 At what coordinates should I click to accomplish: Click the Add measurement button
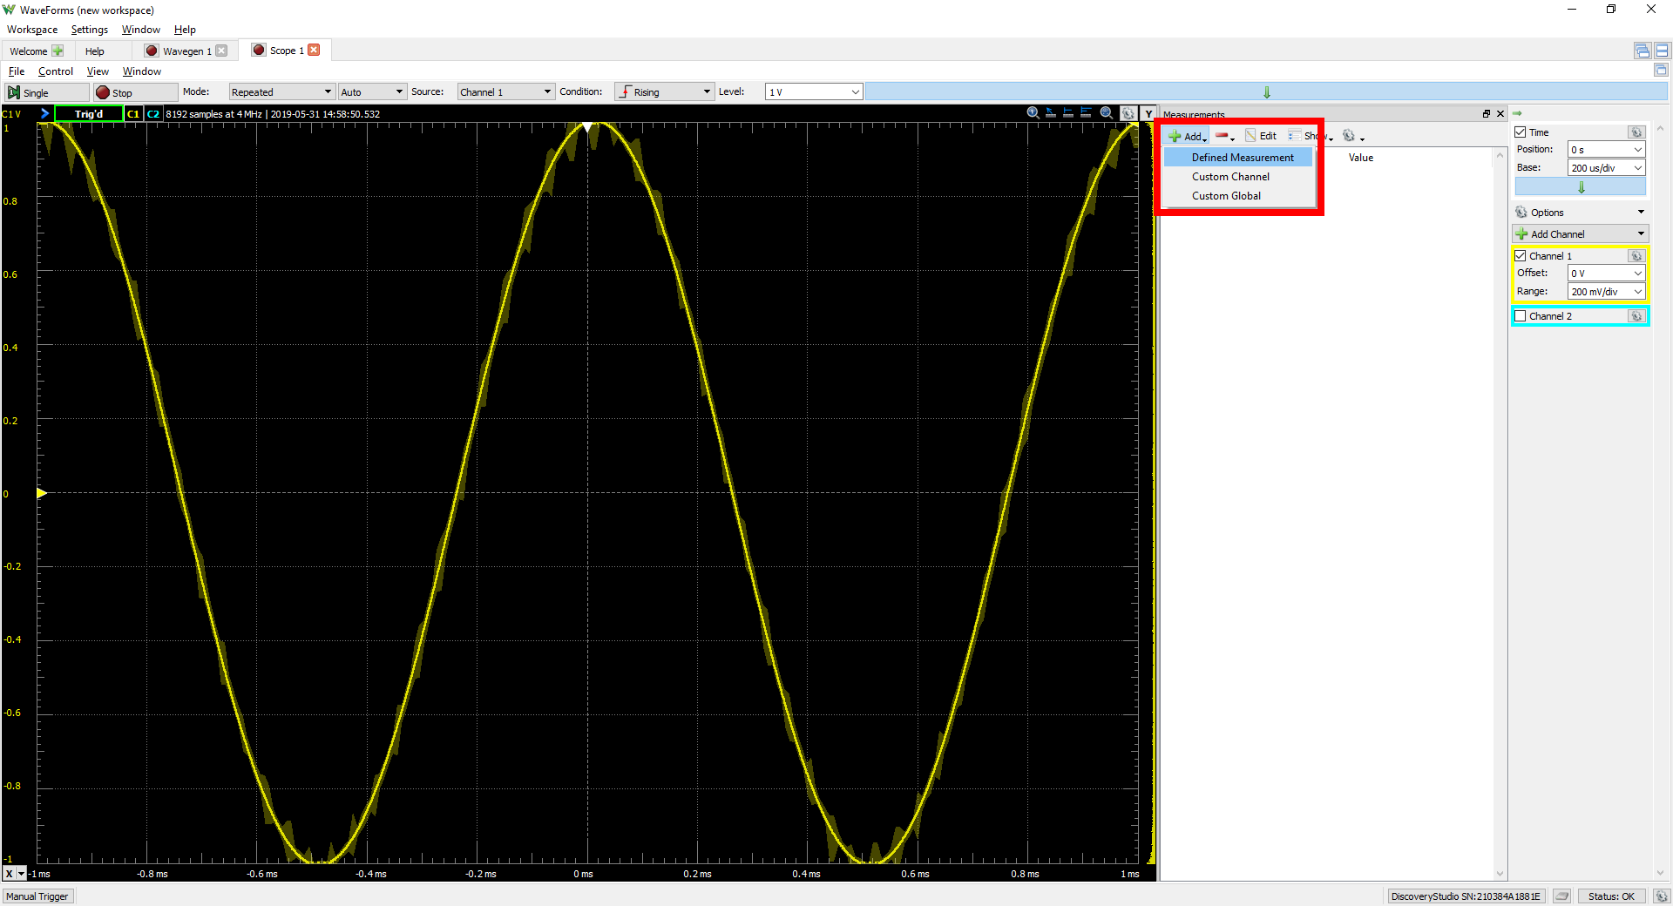click(1188, 136)
